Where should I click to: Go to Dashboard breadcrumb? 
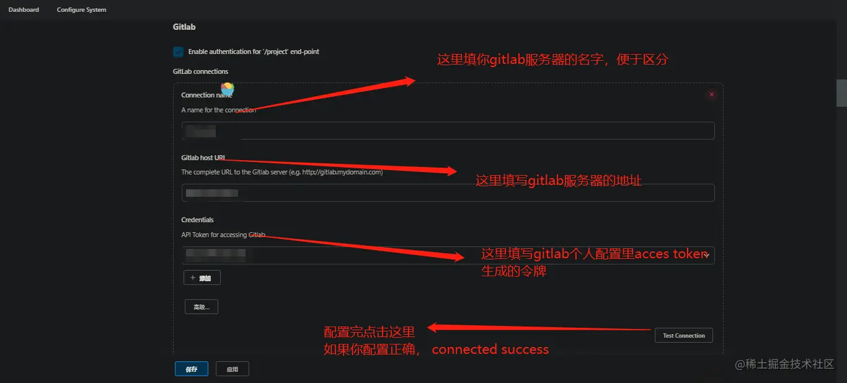point(24,10)
